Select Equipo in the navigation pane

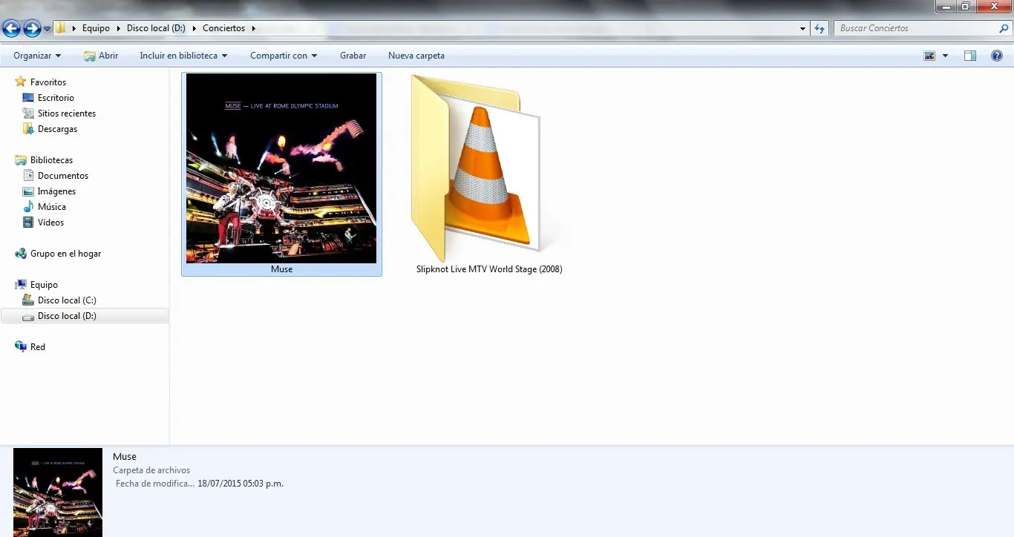(x=44, y=285)
